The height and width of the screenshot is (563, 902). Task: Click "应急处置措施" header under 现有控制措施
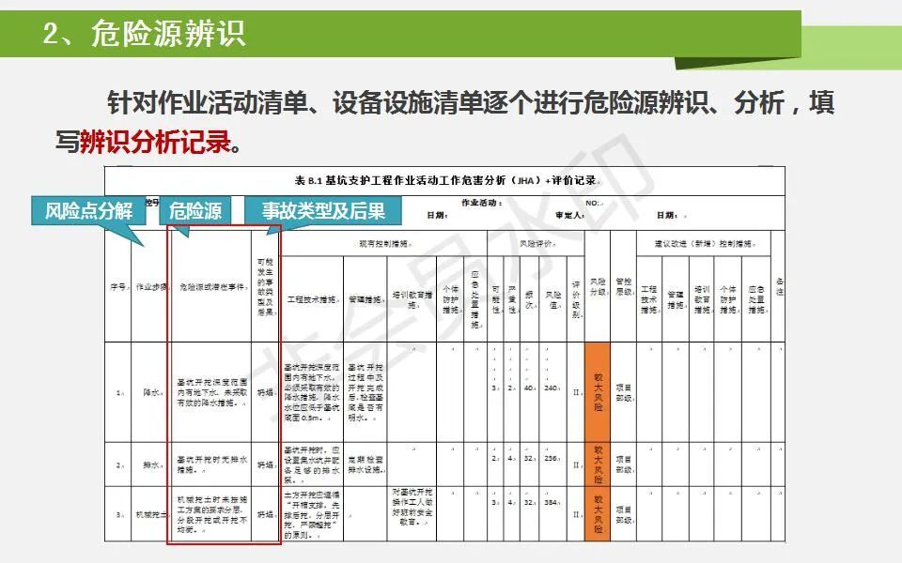pos(475,299)
